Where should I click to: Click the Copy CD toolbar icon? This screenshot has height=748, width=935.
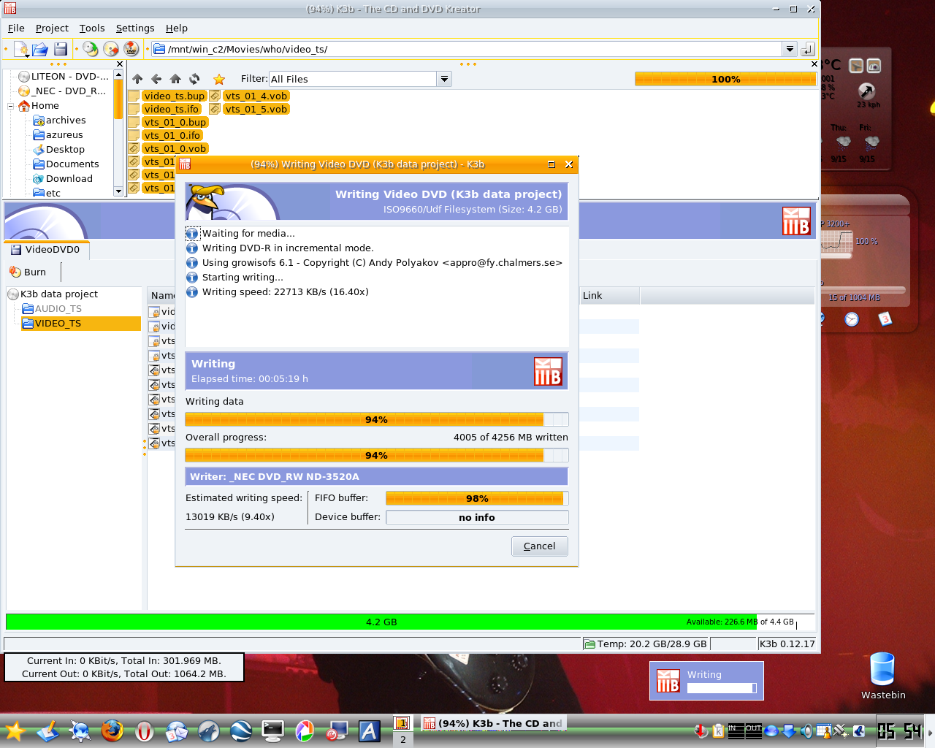91,49
